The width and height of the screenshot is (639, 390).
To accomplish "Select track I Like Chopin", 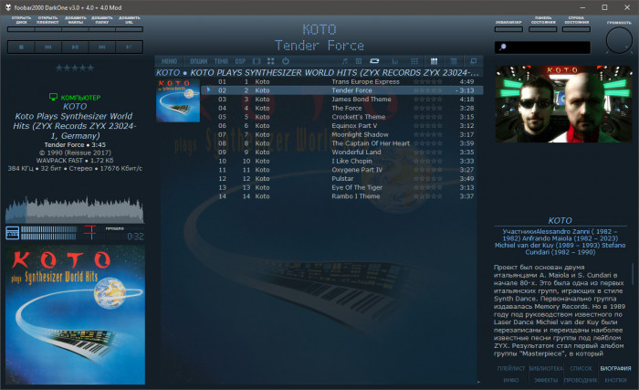I will click(x=341, y=161).
